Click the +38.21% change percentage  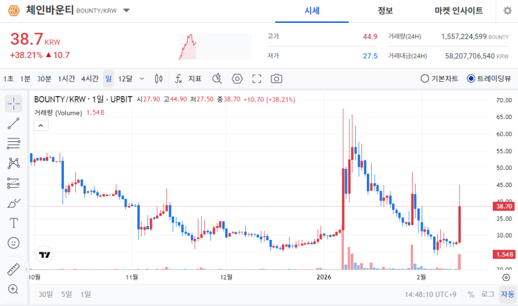(26, 55)
